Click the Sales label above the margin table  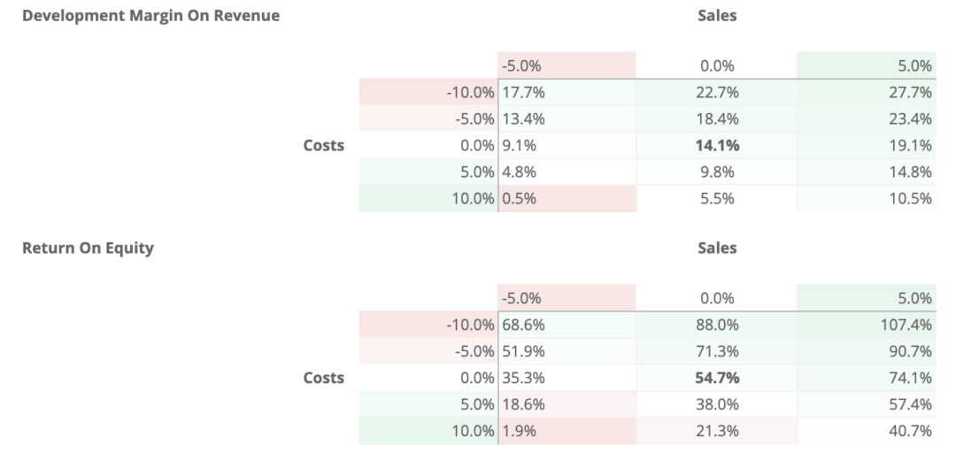[x=717, y=16]
